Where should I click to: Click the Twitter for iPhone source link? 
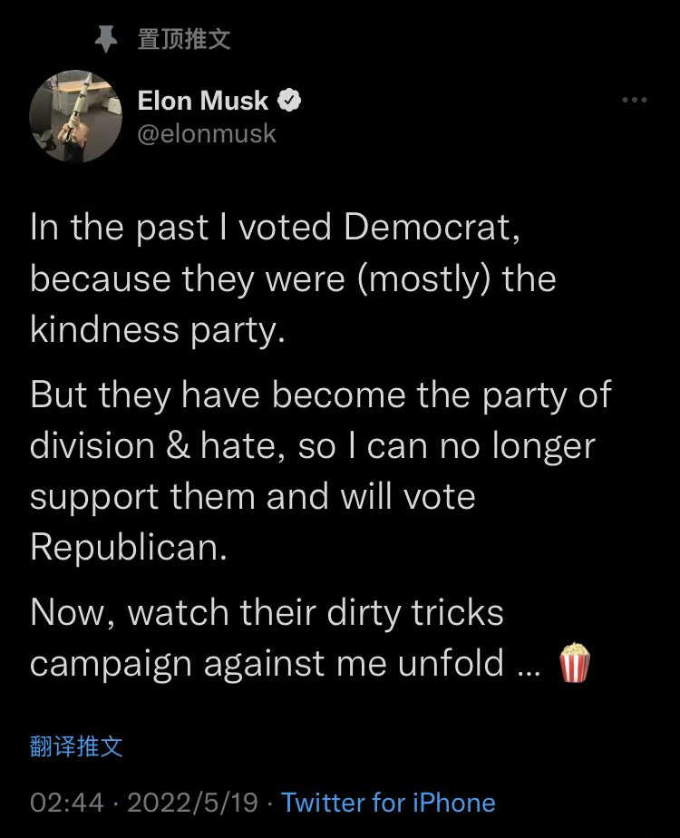(388, 803)
